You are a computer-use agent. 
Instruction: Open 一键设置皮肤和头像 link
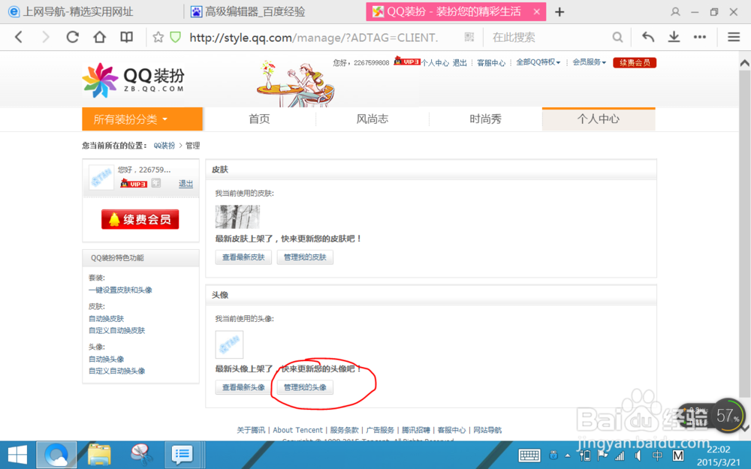[x=120, y=290]
